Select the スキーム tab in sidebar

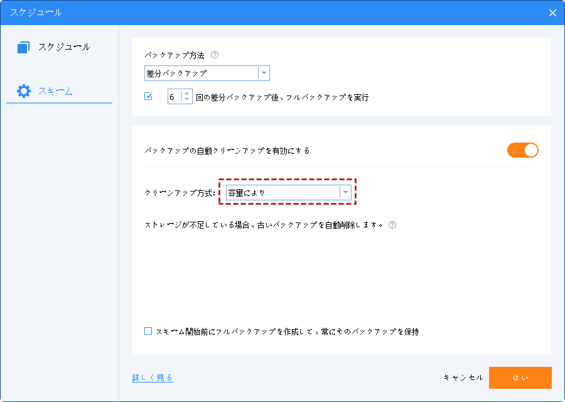point(60,91)
